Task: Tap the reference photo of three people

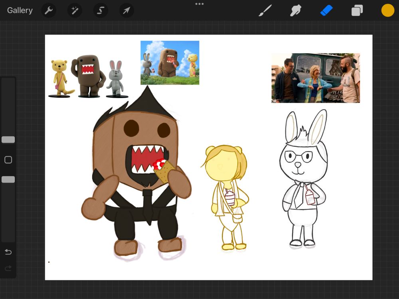Action: (316, 78)
